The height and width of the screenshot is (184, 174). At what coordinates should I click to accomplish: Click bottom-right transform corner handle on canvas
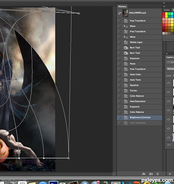(x=69, y=158)
